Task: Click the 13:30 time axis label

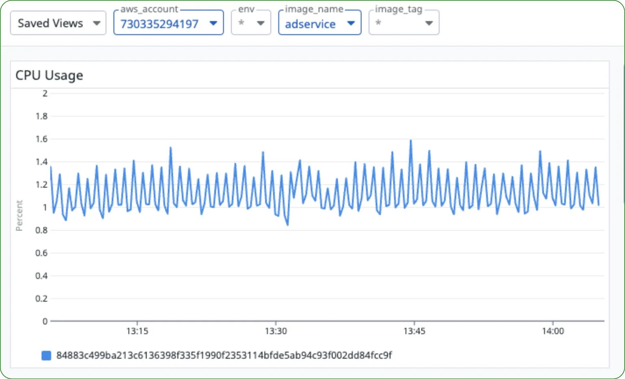Action: click(276, 331)
